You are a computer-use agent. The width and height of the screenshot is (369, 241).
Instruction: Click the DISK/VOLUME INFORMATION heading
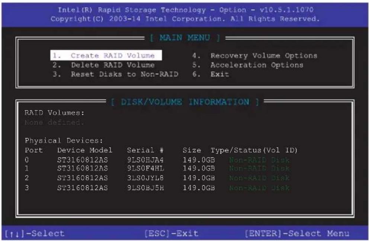(185, 102)
